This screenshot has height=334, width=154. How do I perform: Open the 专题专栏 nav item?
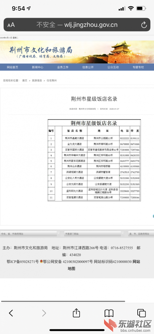click(138, 67)
